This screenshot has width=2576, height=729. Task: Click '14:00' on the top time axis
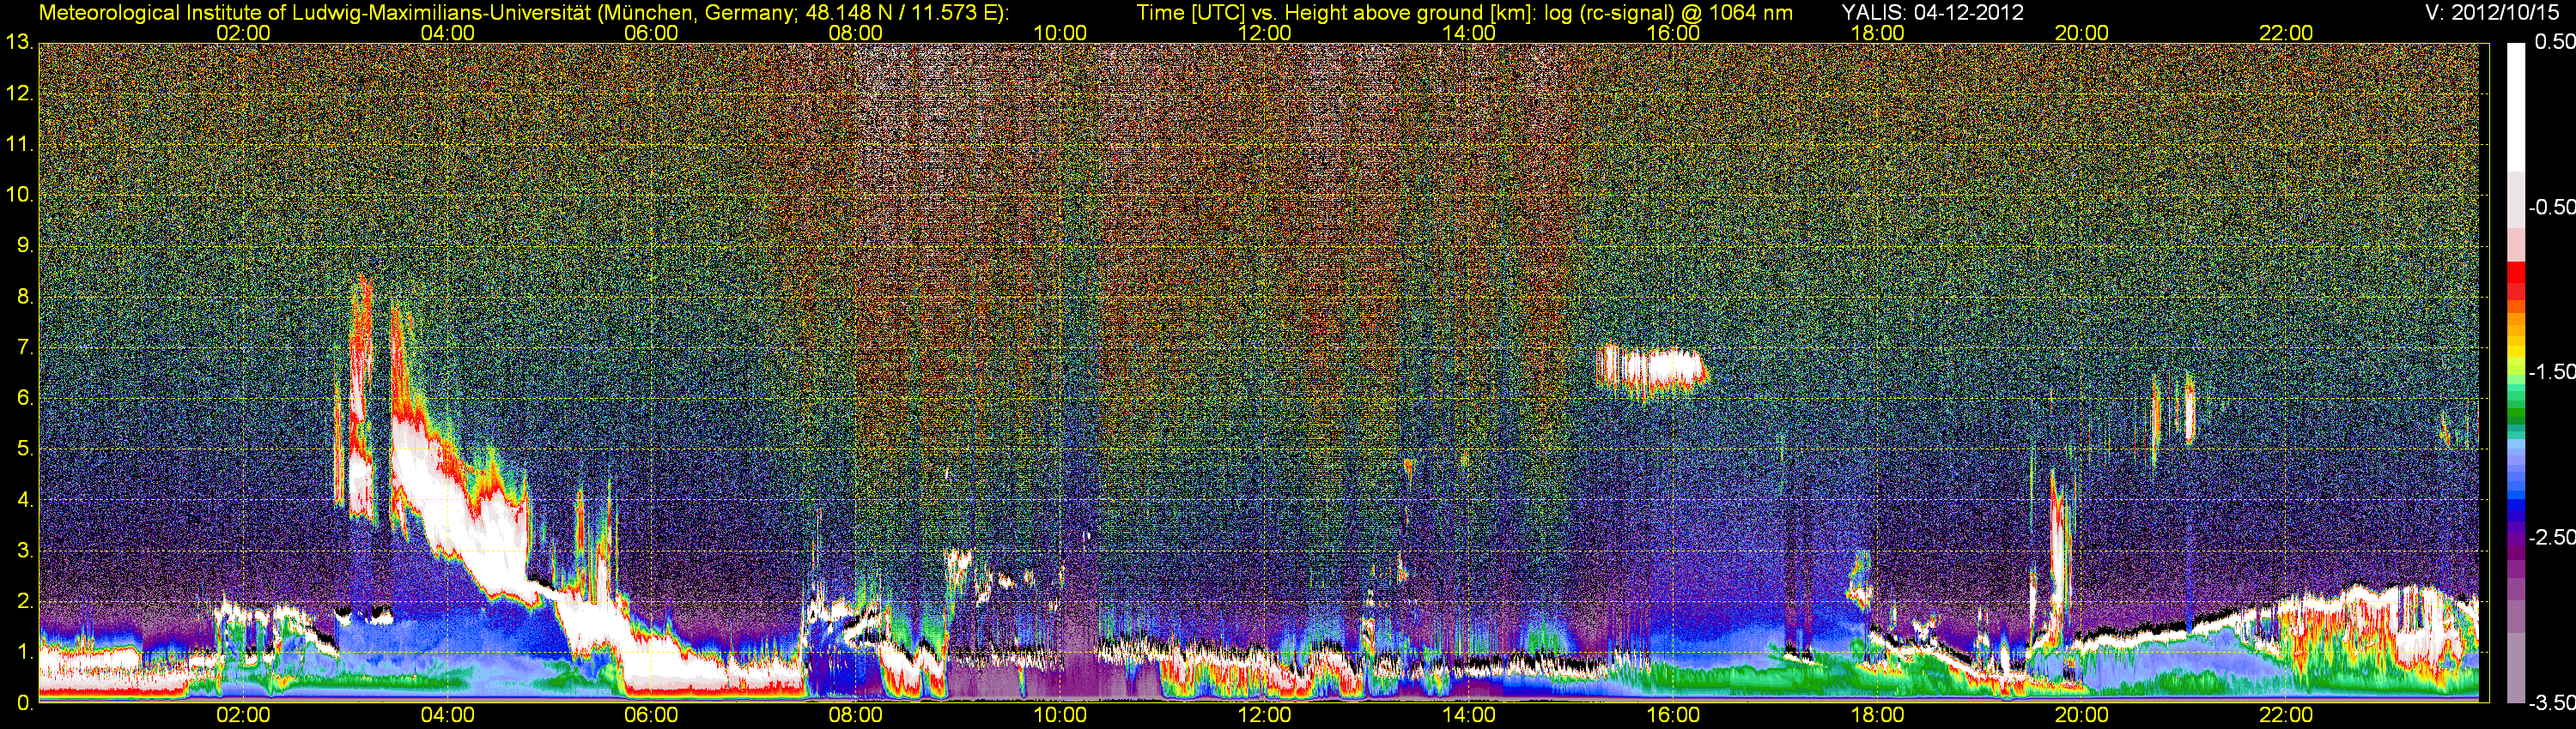[x=1469, y=33]
